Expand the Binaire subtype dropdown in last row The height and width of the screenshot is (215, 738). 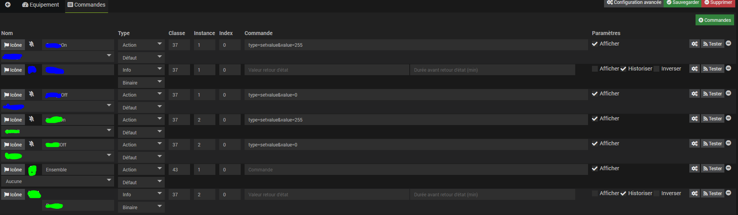(x=141, y=208)
